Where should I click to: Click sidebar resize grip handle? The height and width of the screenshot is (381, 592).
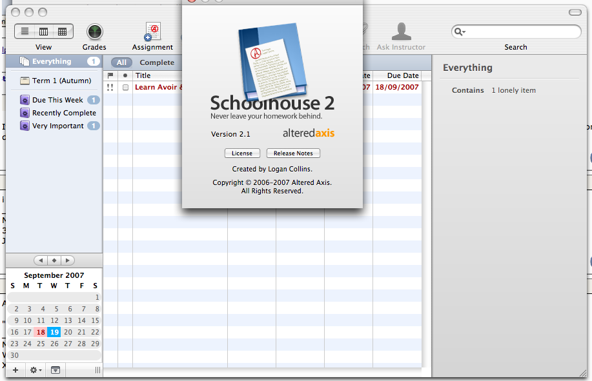click(97, 370)
